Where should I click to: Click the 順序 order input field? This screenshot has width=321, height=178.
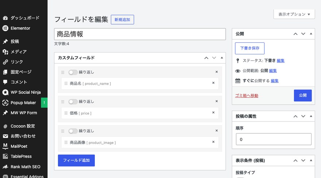[274, 139]
